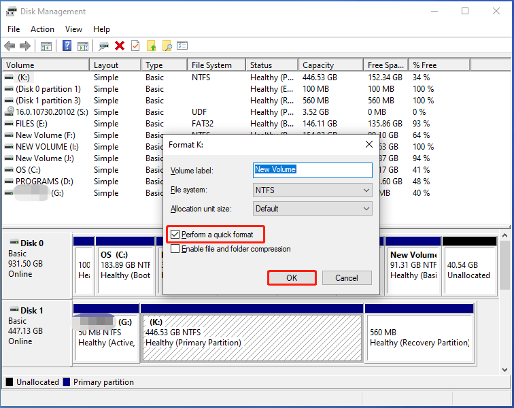Click the checklist settings toolbar icon
Screen dimensions: 514x408
pyautogui.click(x=182, y=46)
